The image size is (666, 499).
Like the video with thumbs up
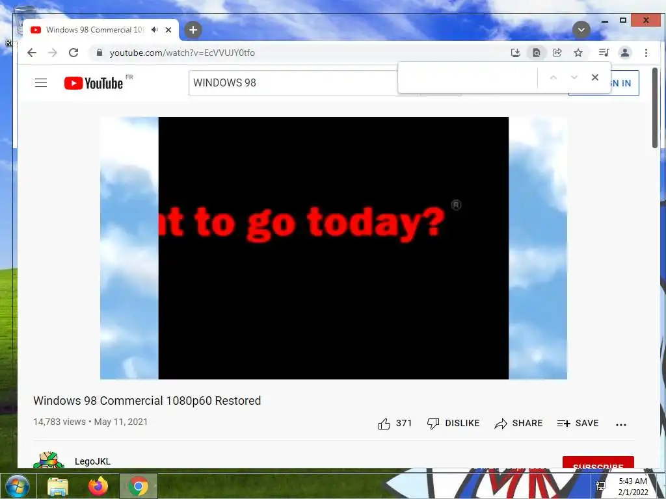(x=395, y=424)
